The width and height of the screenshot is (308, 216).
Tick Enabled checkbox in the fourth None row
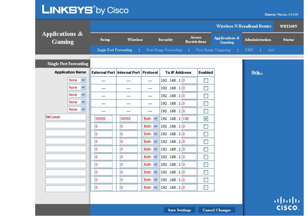pos(206,103)
